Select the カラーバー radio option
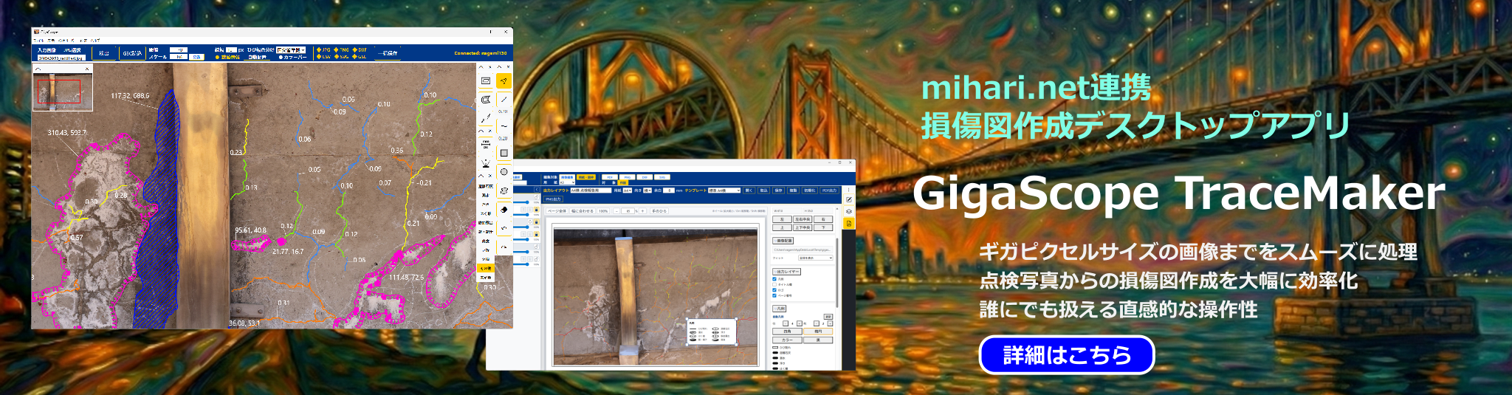1512x395 pixels. 281,57
